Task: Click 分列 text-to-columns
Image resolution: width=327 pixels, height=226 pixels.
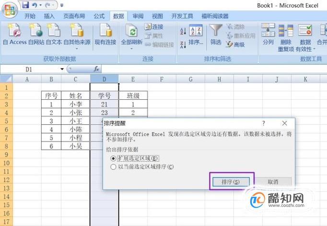Action: [x=268, y=35]
